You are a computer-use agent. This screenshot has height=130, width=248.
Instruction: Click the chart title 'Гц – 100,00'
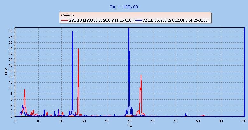(124, 7)
